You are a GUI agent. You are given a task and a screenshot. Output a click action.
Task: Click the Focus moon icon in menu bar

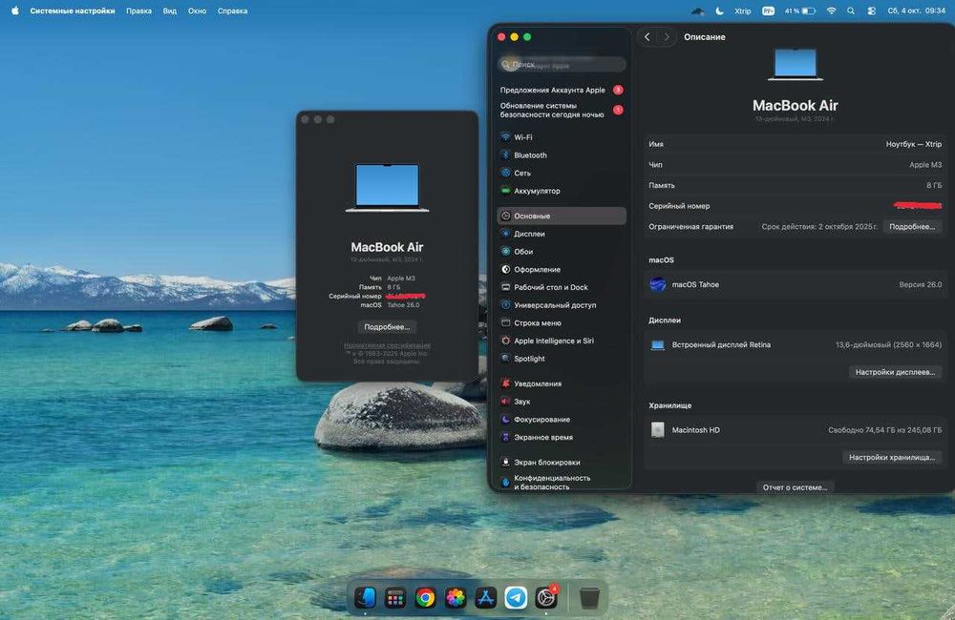720,10
